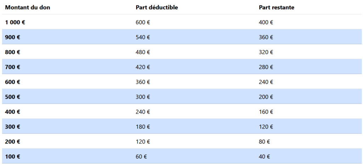Select the 300 € deductible part cell
This screenshot has height=165, width=363.
pos(143,97)
